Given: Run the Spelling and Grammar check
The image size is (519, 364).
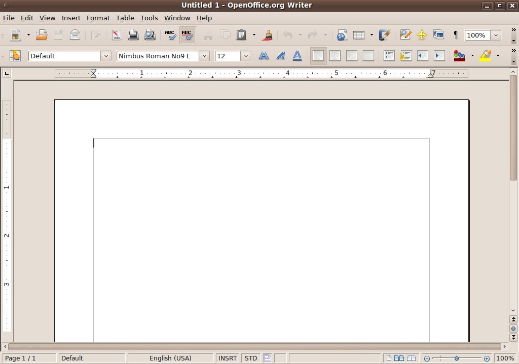Looking at the screenshot, I should 170,35.
